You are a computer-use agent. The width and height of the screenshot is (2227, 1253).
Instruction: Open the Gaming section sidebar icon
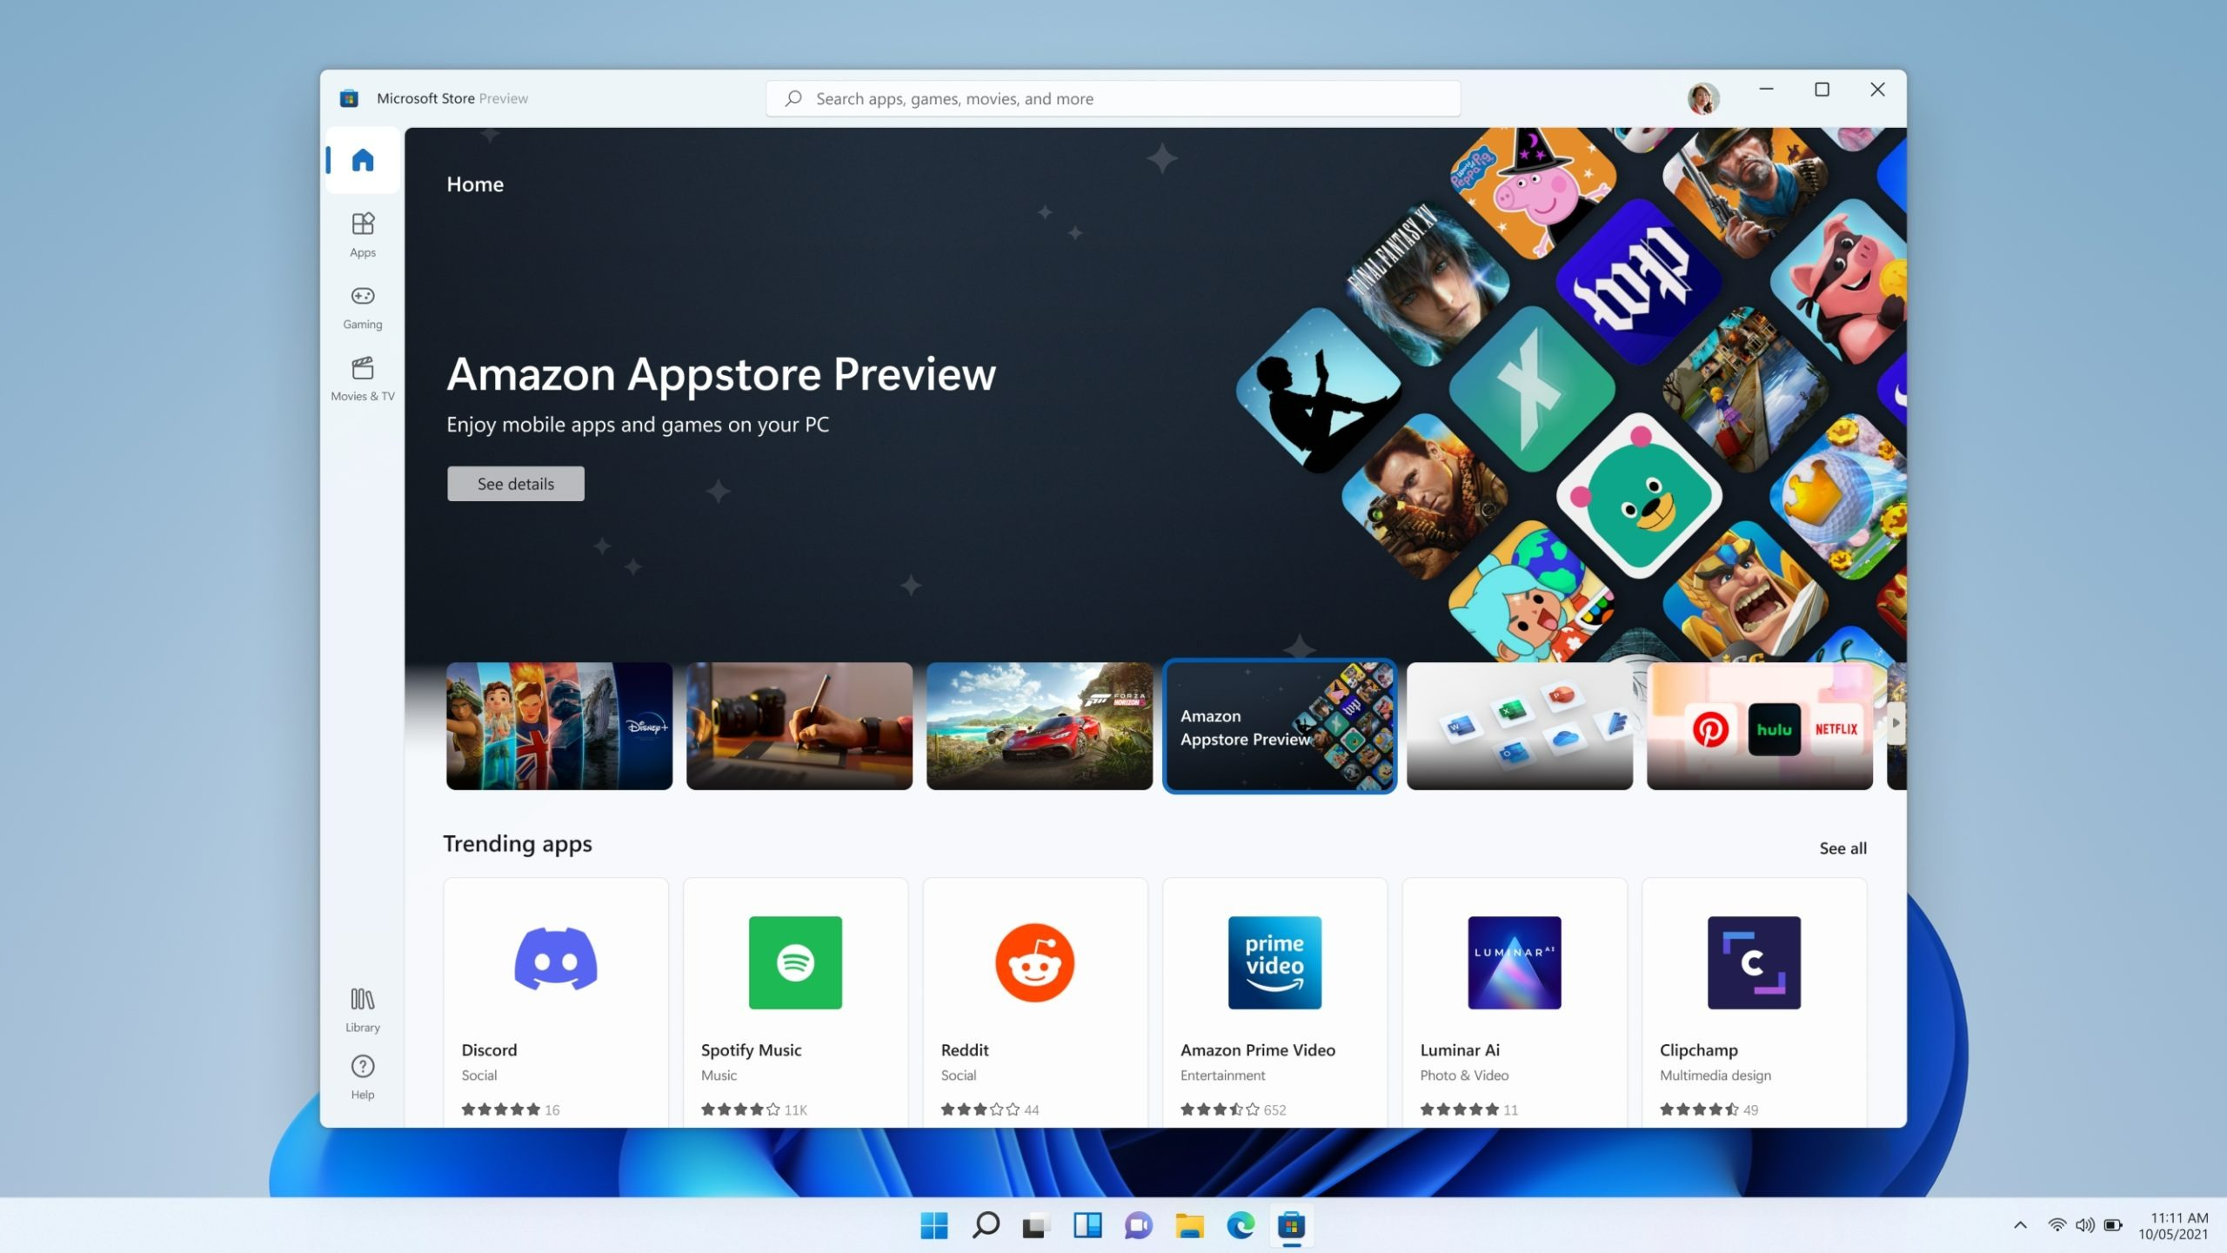(x=363, y=305)
